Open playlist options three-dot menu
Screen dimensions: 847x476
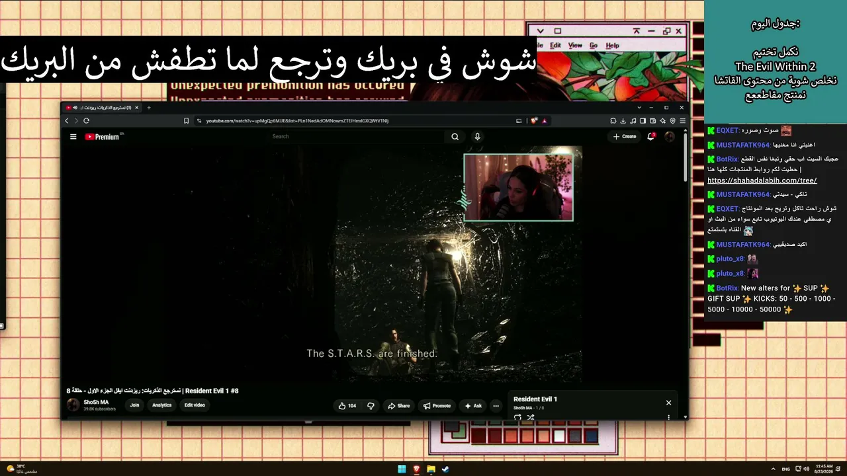pos(668,417)
